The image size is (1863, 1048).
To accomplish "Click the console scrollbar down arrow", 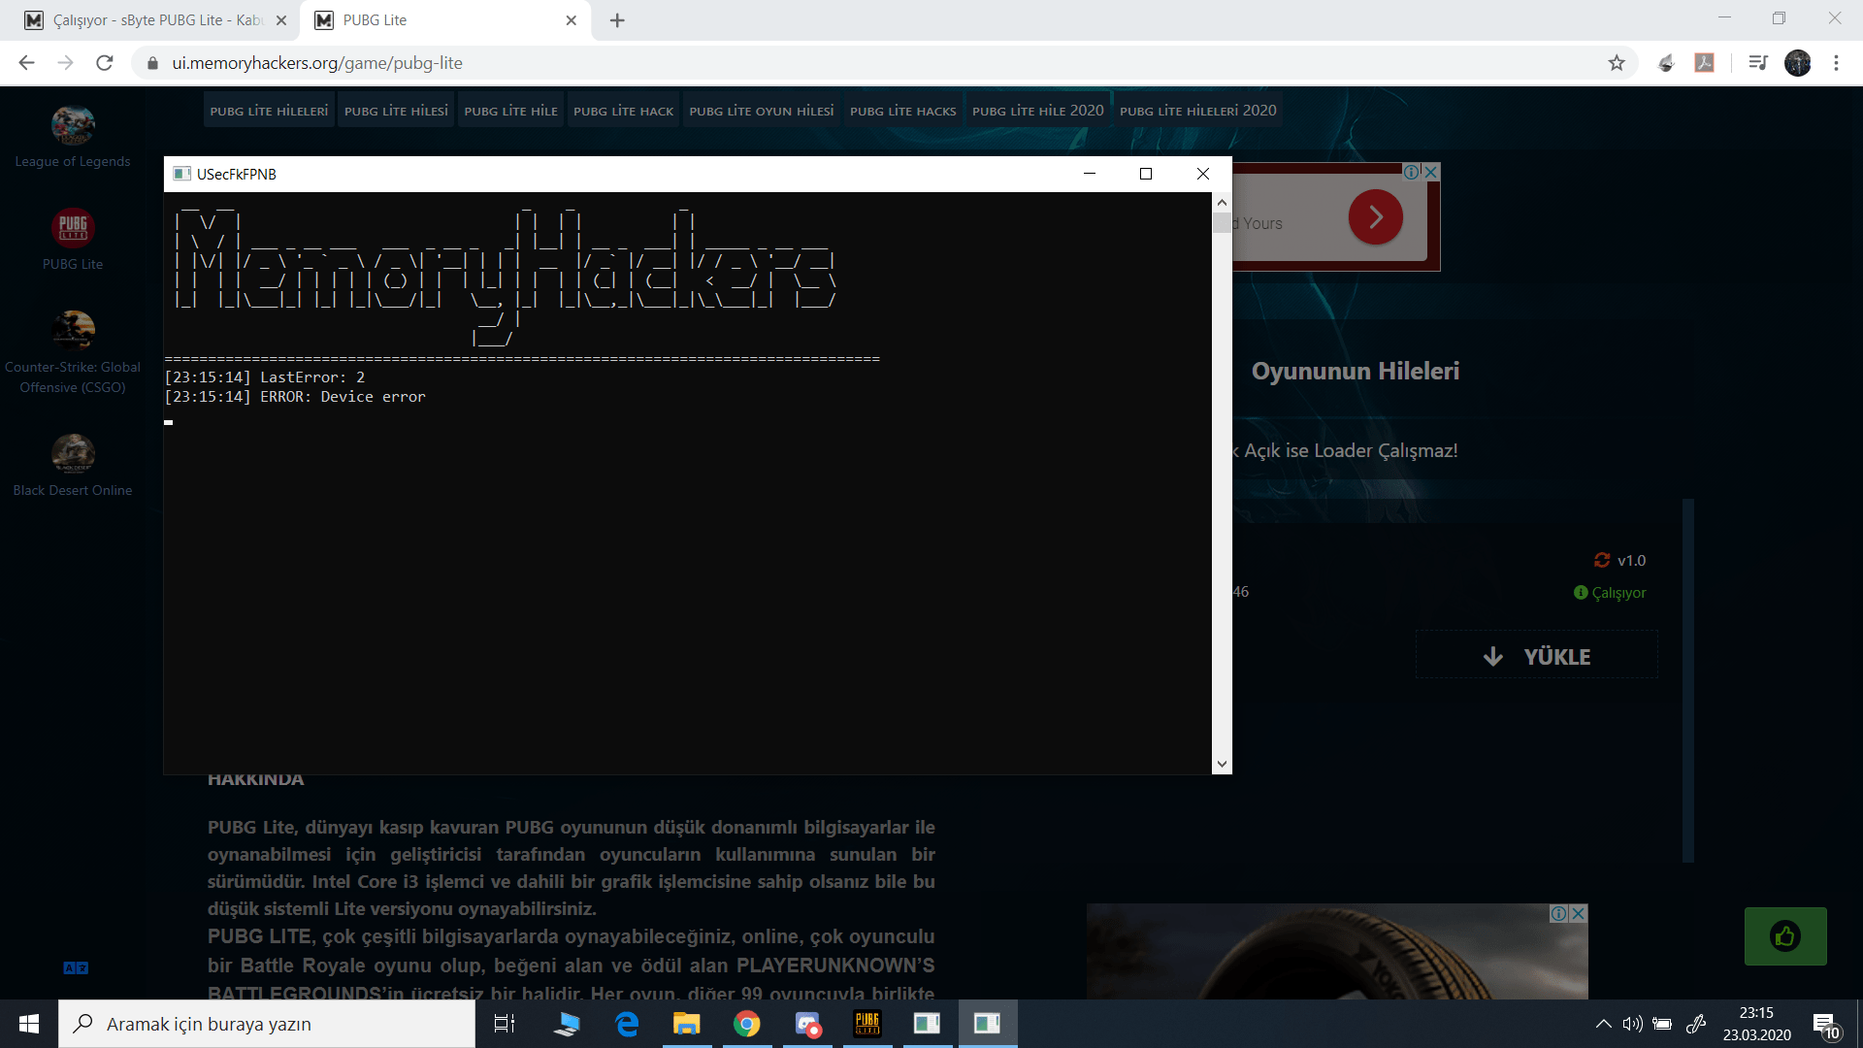I will 1222,764.
